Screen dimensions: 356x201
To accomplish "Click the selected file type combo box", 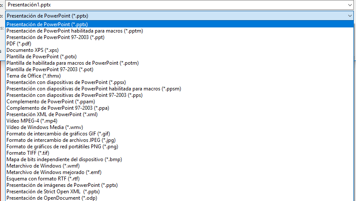I will coord(179,16).
